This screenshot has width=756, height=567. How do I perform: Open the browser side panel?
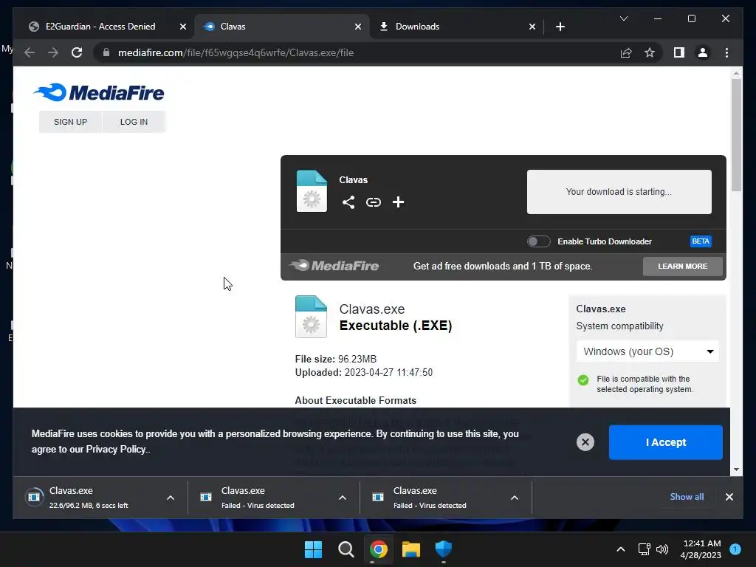[x=679, y=52]
